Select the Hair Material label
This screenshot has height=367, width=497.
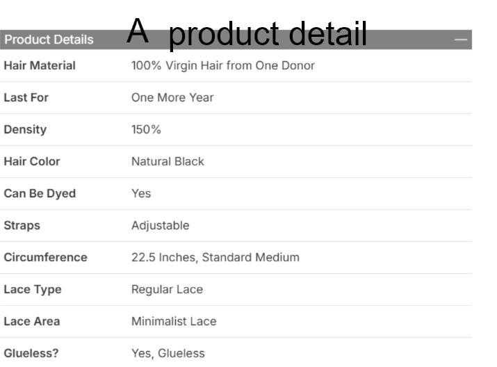[40, 65]
